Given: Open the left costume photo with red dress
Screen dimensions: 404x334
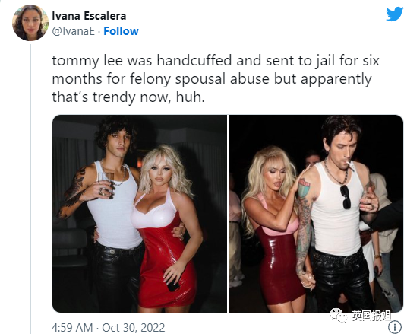Looking at the screenshot, I should point(140,214).
